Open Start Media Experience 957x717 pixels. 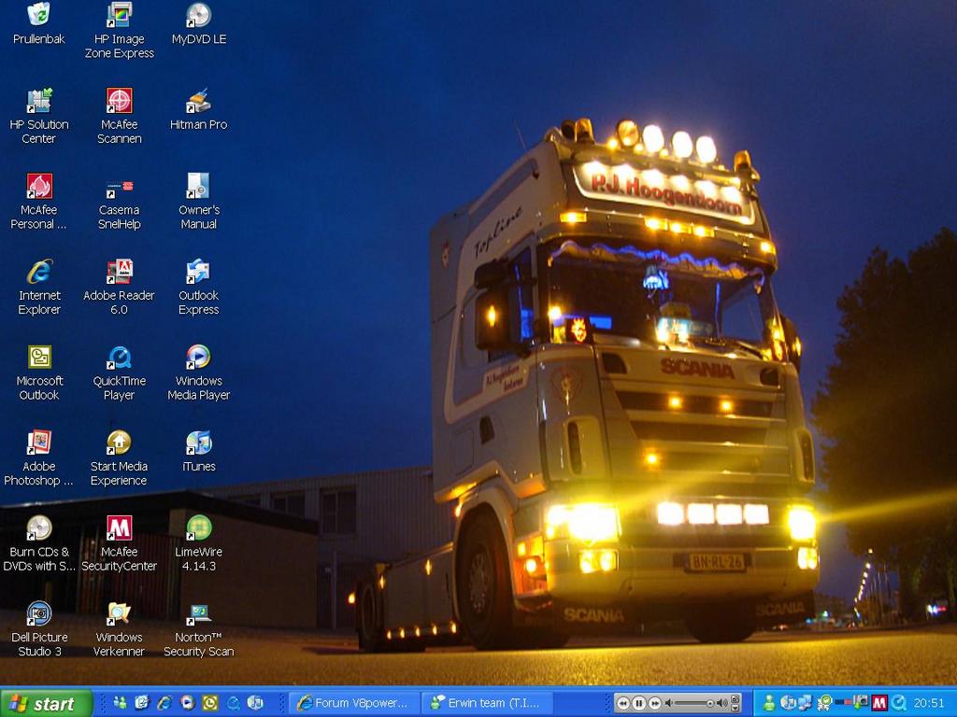click(119, 457)
